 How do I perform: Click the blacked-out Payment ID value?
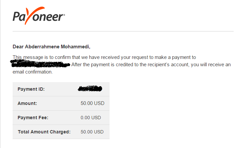click(90, 89)
